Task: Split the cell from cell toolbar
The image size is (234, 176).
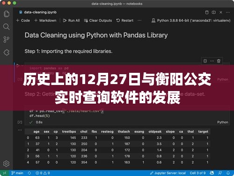Action: point(205,61)
